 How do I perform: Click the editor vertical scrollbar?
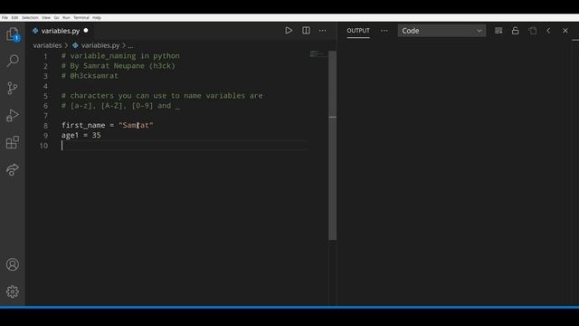click(x=332, y=146)
